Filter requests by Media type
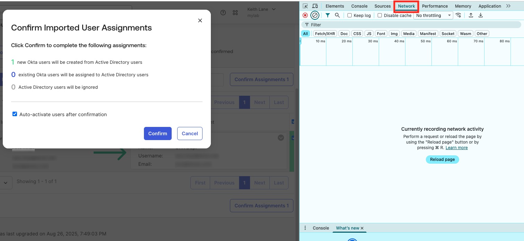This screenshot has width=524, height=241. [x=409, y=34]
